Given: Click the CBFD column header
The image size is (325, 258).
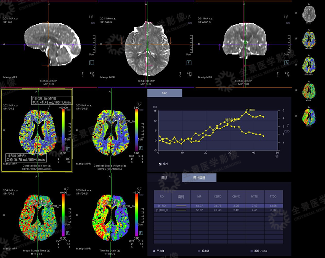Looking at the screenshot, I should click(218, 196).
